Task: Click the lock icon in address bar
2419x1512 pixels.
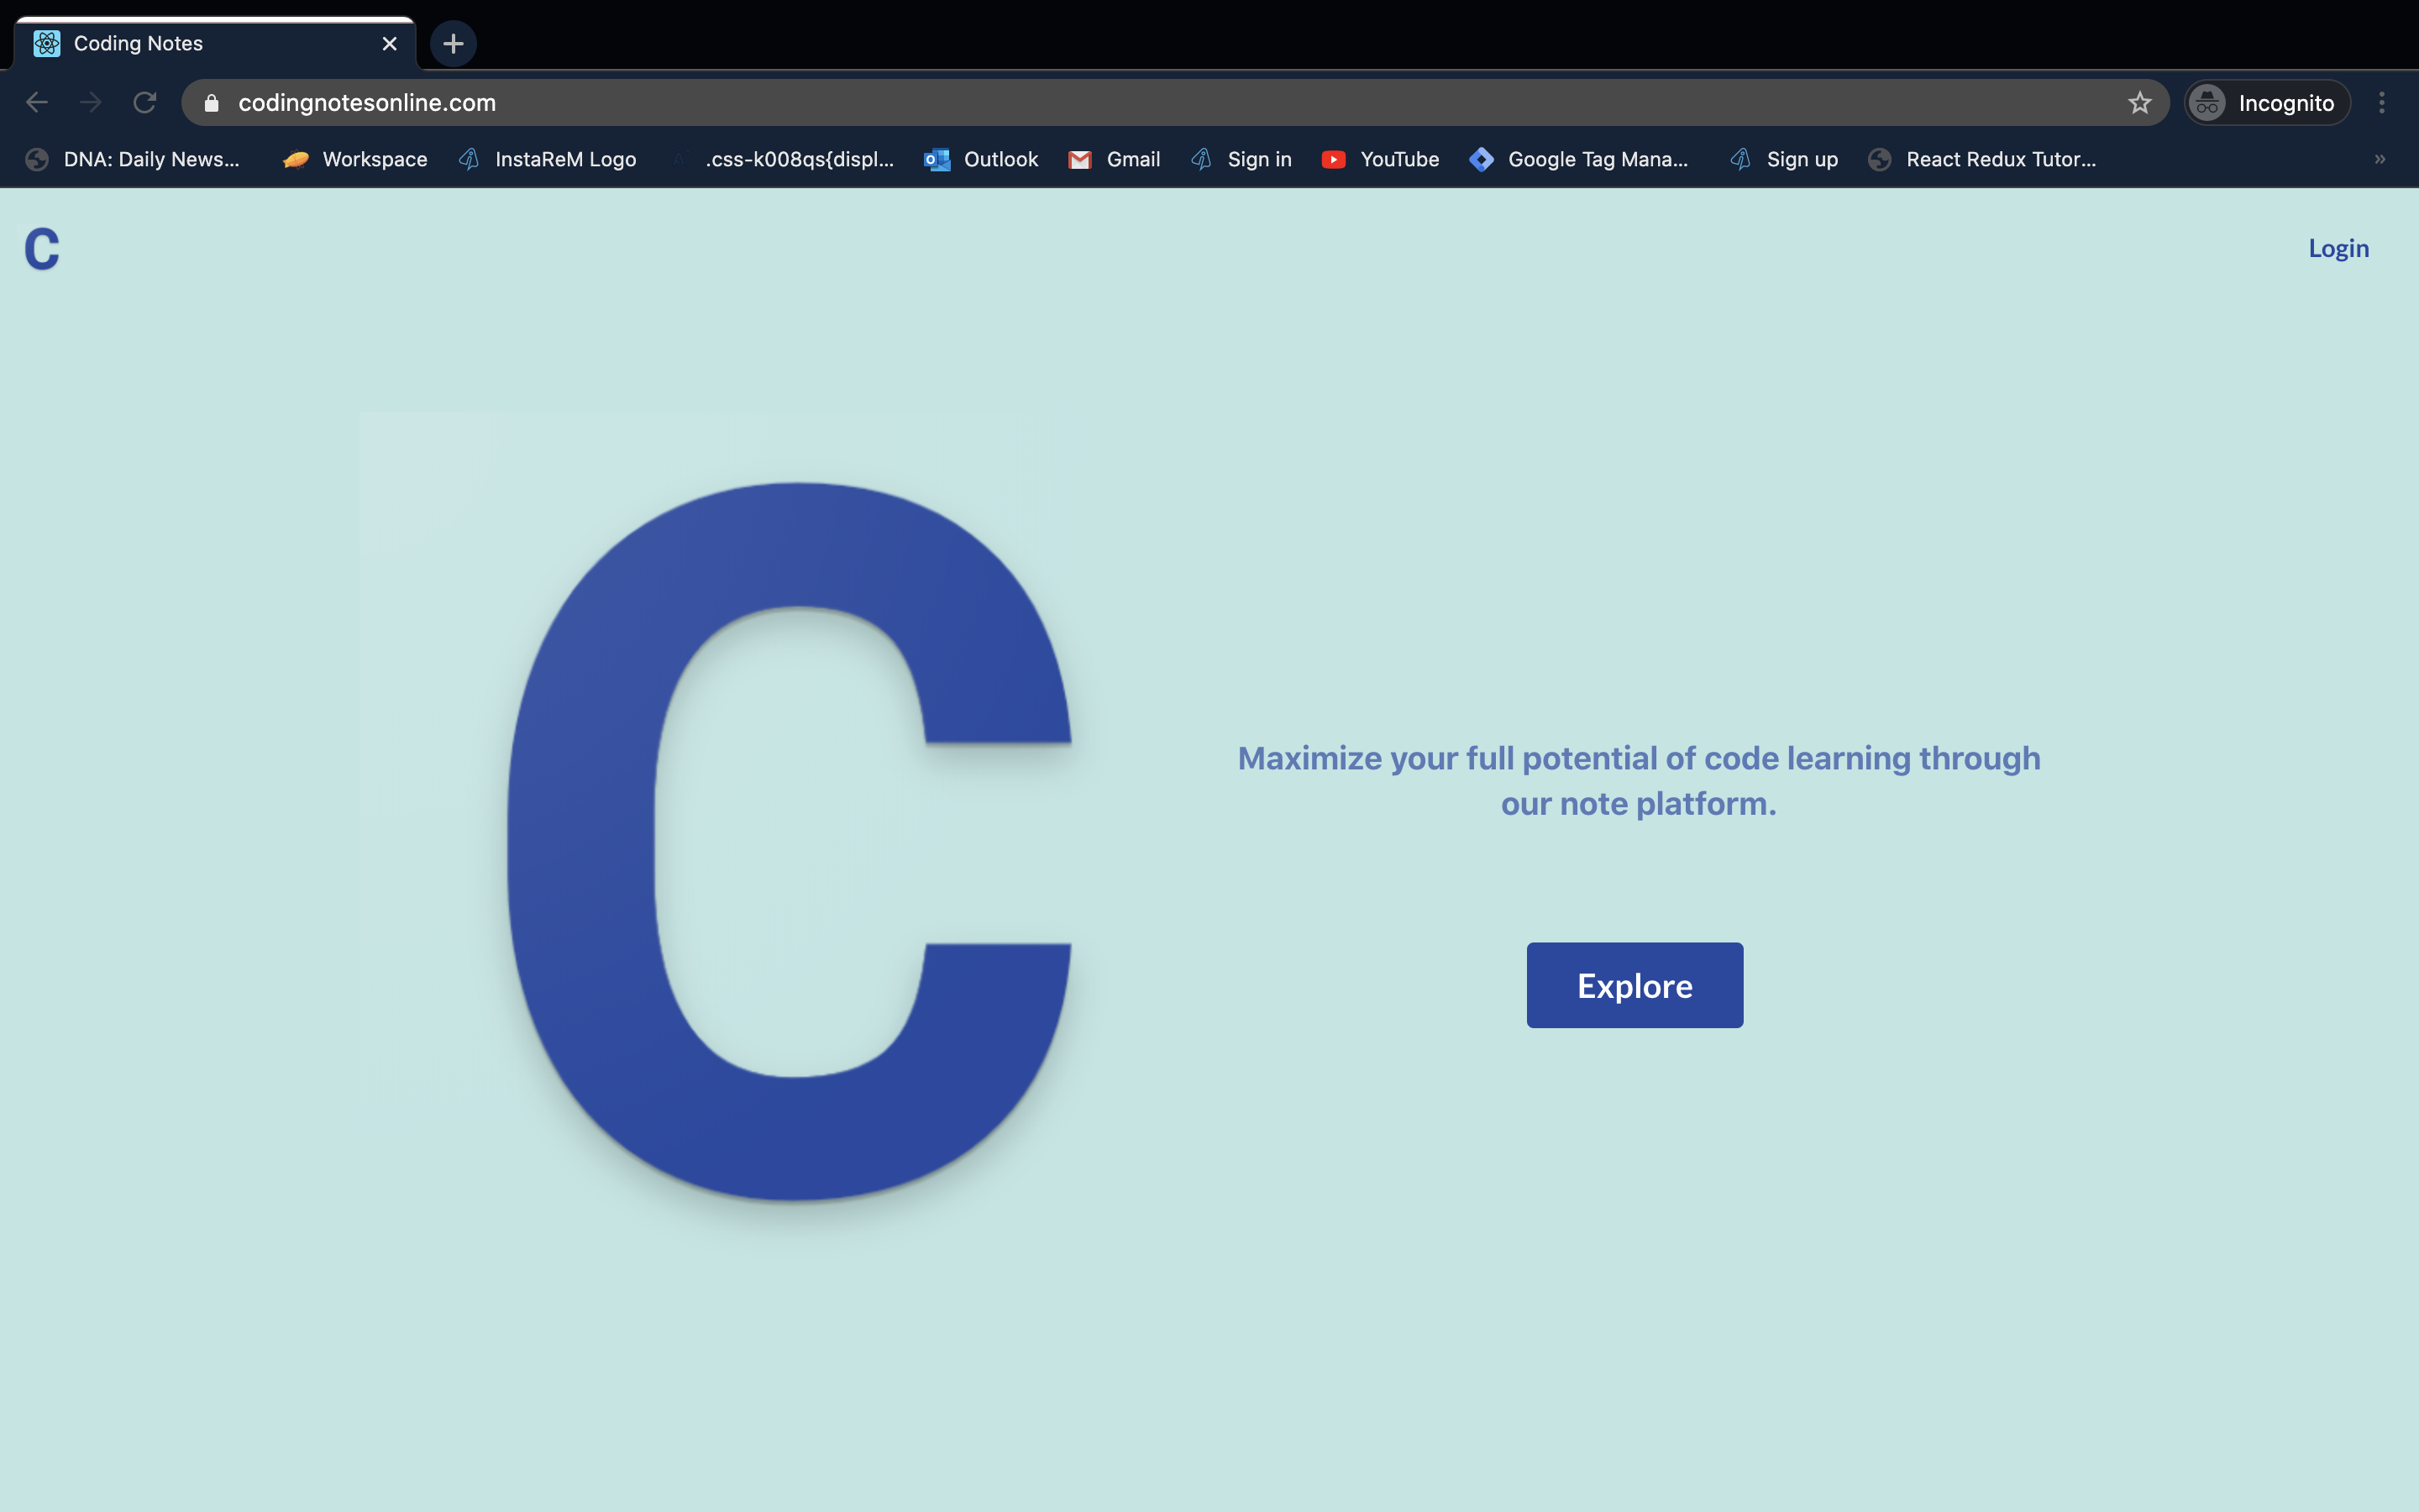Action: (x=211, y=103)
